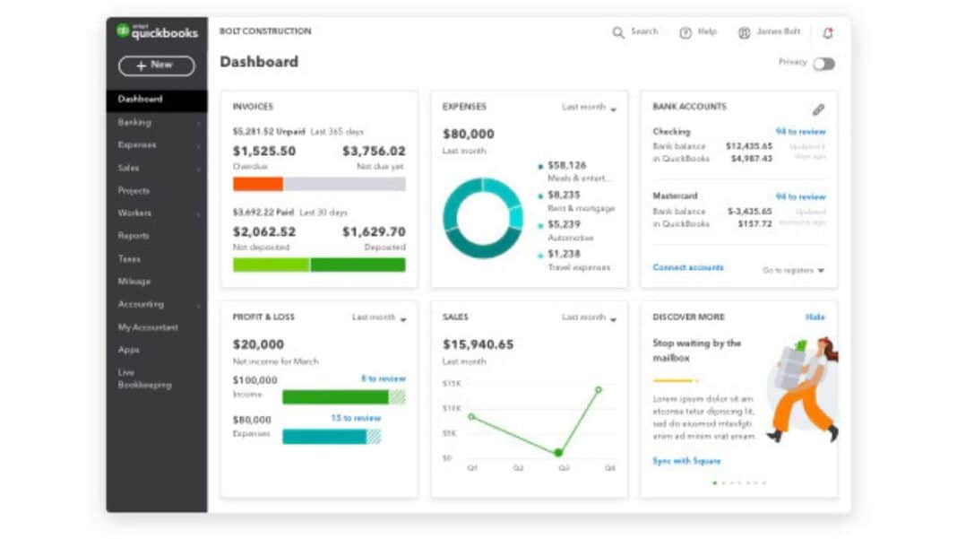
Task: Click the orange overdue invoices bar
Action: click(x=258, y=184)
